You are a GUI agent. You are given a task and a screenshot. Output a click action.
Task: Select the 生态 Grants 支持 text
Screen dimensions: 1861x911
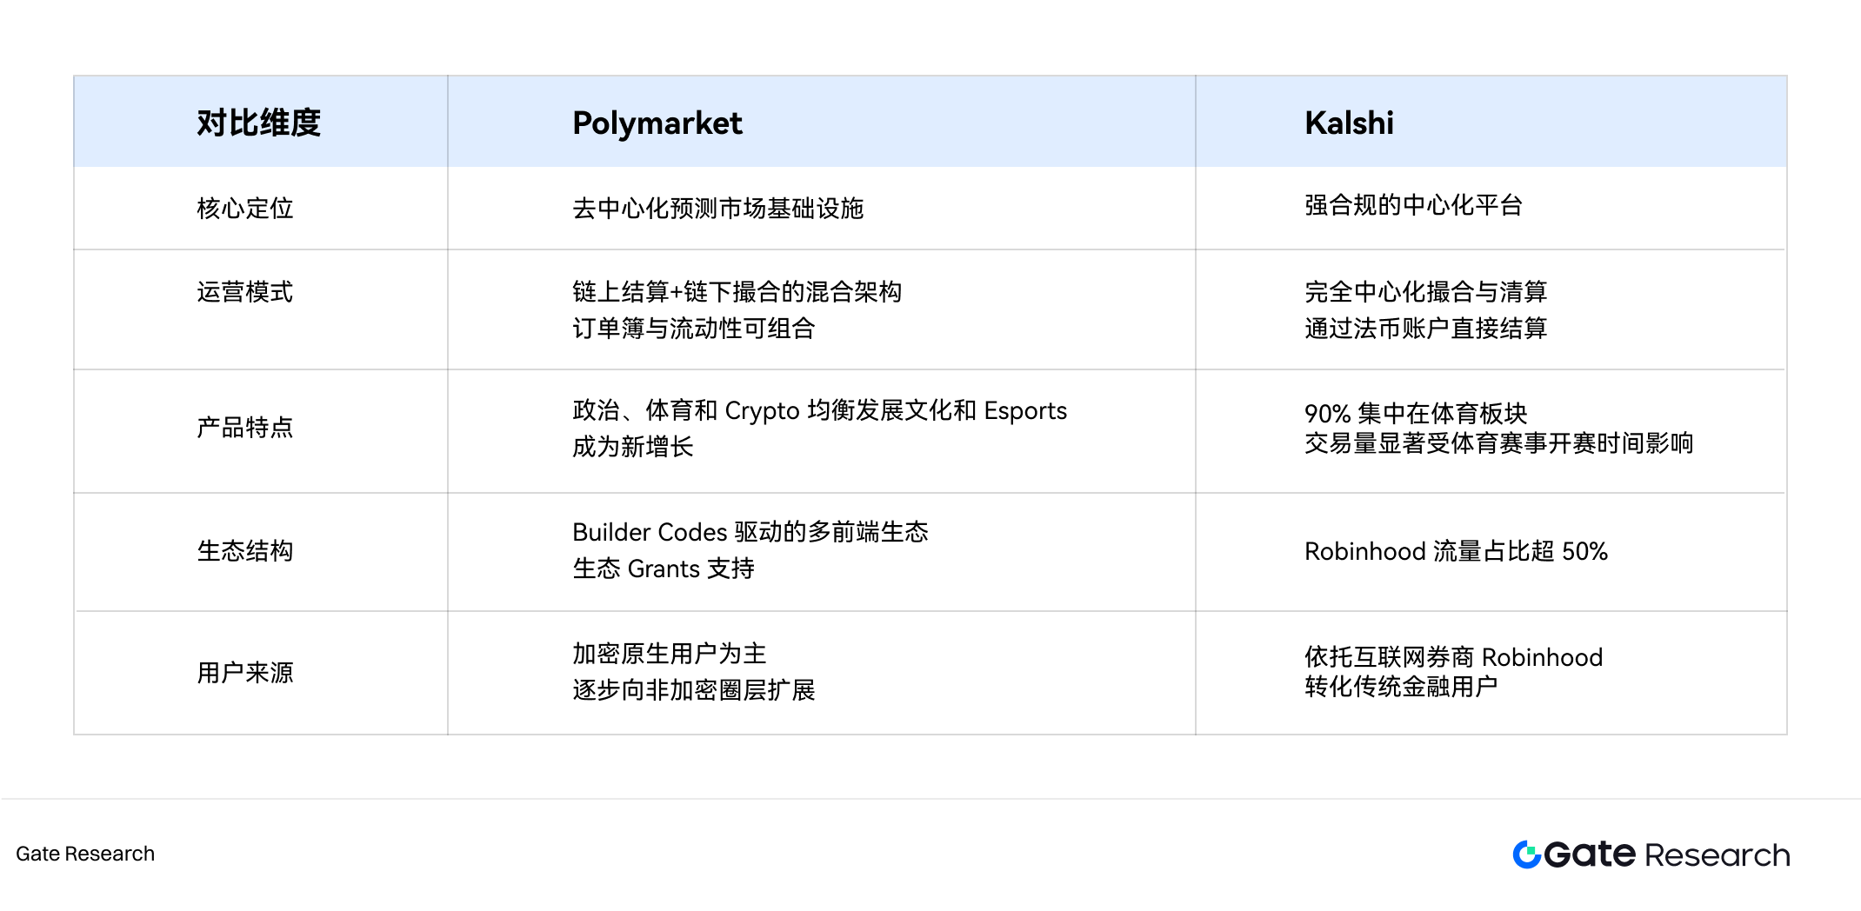(x=663, y=569)
